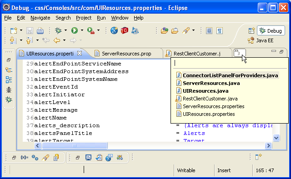Open the Project menu
Viewport: 291px width, 179px height.
point(84,18)
